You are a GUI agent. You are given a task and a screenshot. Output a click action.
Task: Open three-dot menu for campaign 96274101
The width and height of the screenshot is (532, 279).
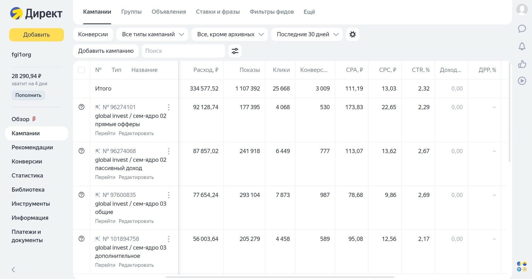[168, 107]
